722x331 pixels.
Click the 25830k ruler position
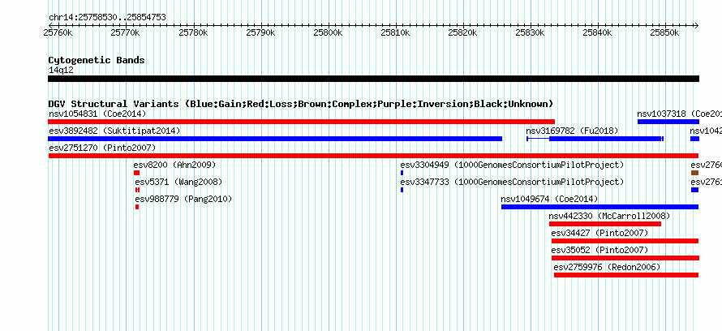(530, 32)
